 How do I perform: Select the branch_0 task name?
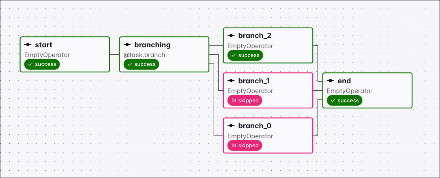[x=255, y=126]
